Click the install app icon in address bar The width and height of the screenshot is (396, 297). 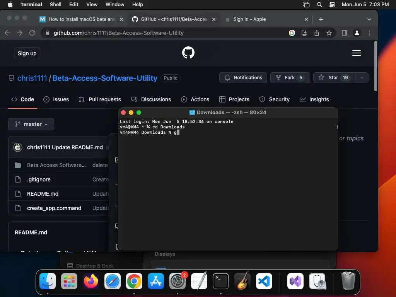tap(304, 33)
